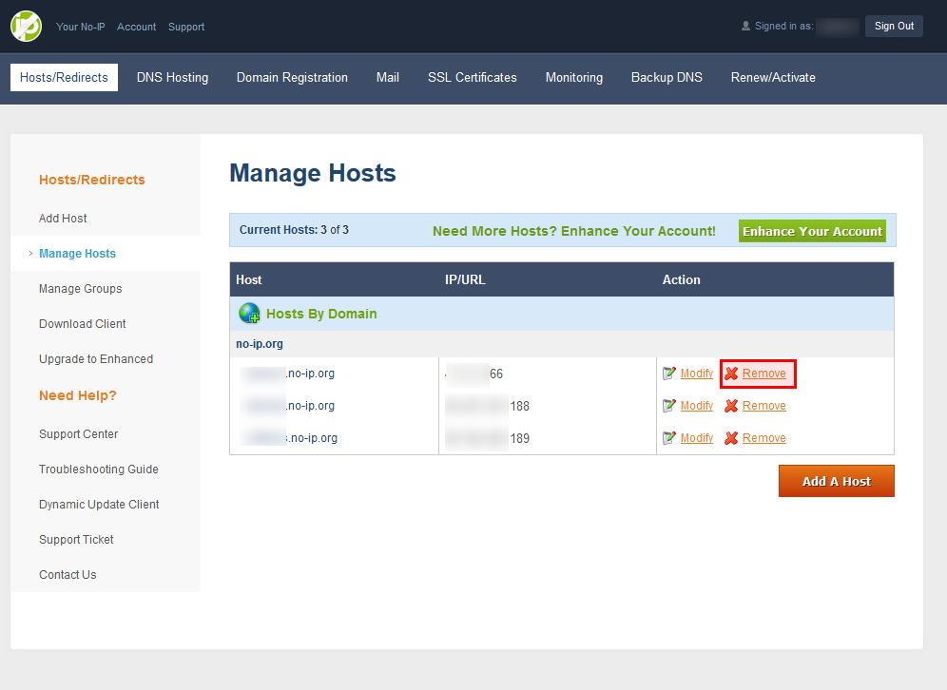This screenshot has height=690, width=947.
Task: Open Add Host in the sidebar
Action: click(x=63, y=218)
